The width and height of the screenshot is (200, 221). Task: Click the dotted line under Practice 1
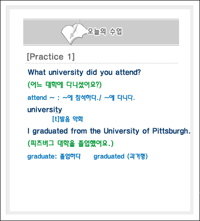(101, 63)
